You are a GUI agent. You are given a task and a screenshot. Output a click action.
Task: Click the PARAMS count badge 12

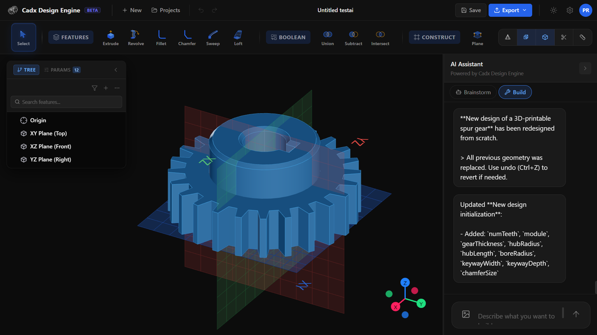click(x=76, y=70)
